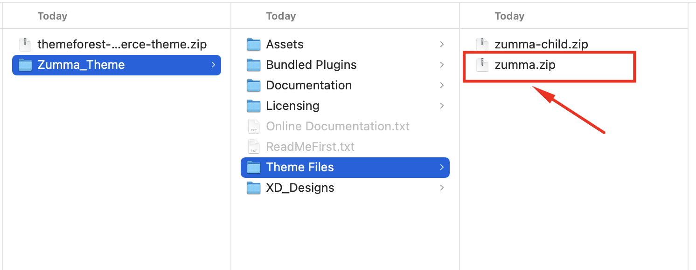The height and width of the screenshot is (270, 696).
Task: Select the zumma.zip file name
Action: tap(525, 65)
